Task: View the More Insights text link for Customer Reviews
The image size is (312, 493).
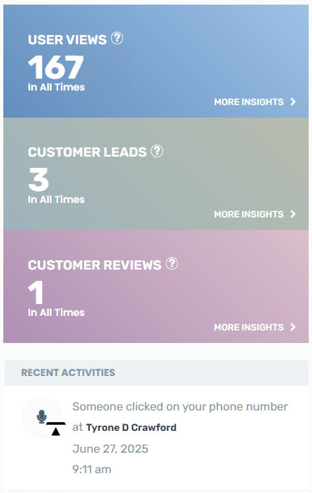Action: (x=249, y=327)
